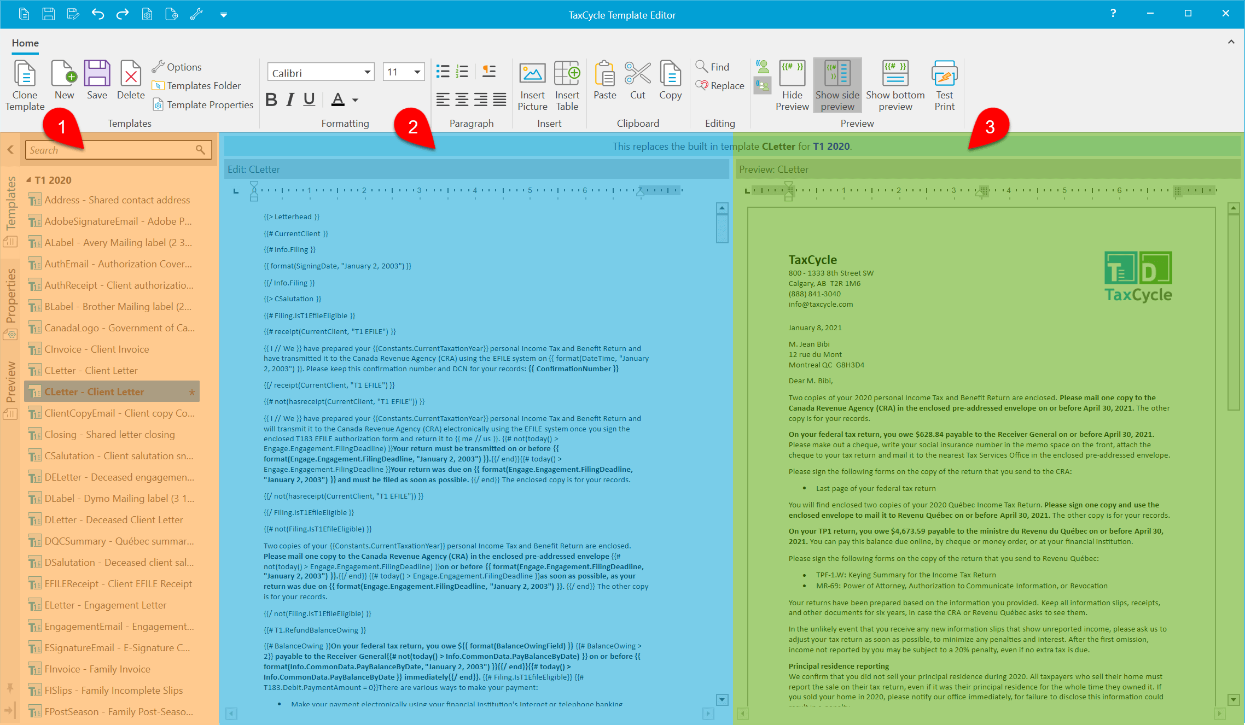Click Insert Picture

point(532,86)
